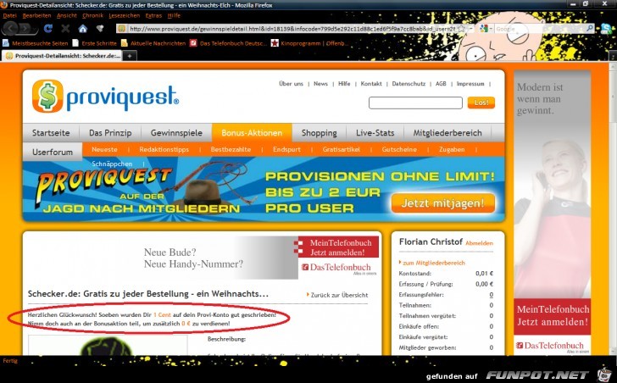Select the Schnäppchen submenu item
Viewport: 617px width, 383px height.
click(112, 164)
